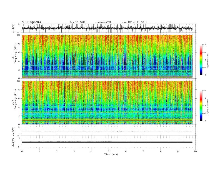Select the "start UT = 11:50:1" header text

(x=134, y=22)
